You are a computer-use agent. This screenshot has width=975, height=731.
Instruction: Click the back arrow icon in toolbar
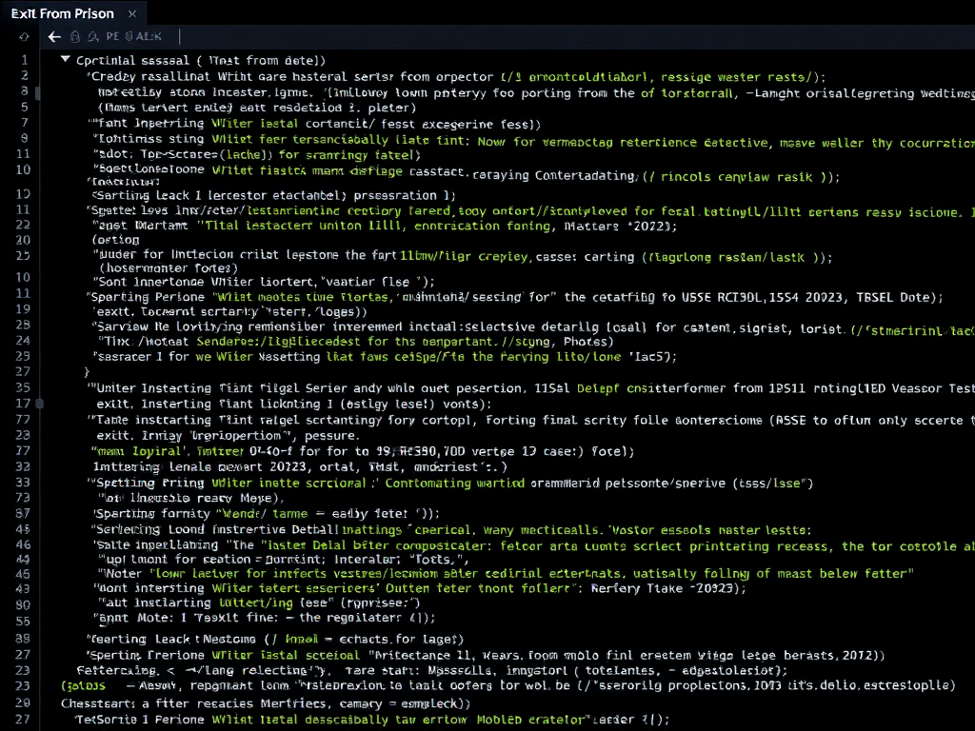coord(54,36)
